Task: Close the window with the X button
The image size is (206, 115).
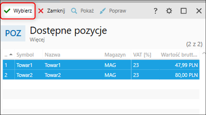Action: 199,11
